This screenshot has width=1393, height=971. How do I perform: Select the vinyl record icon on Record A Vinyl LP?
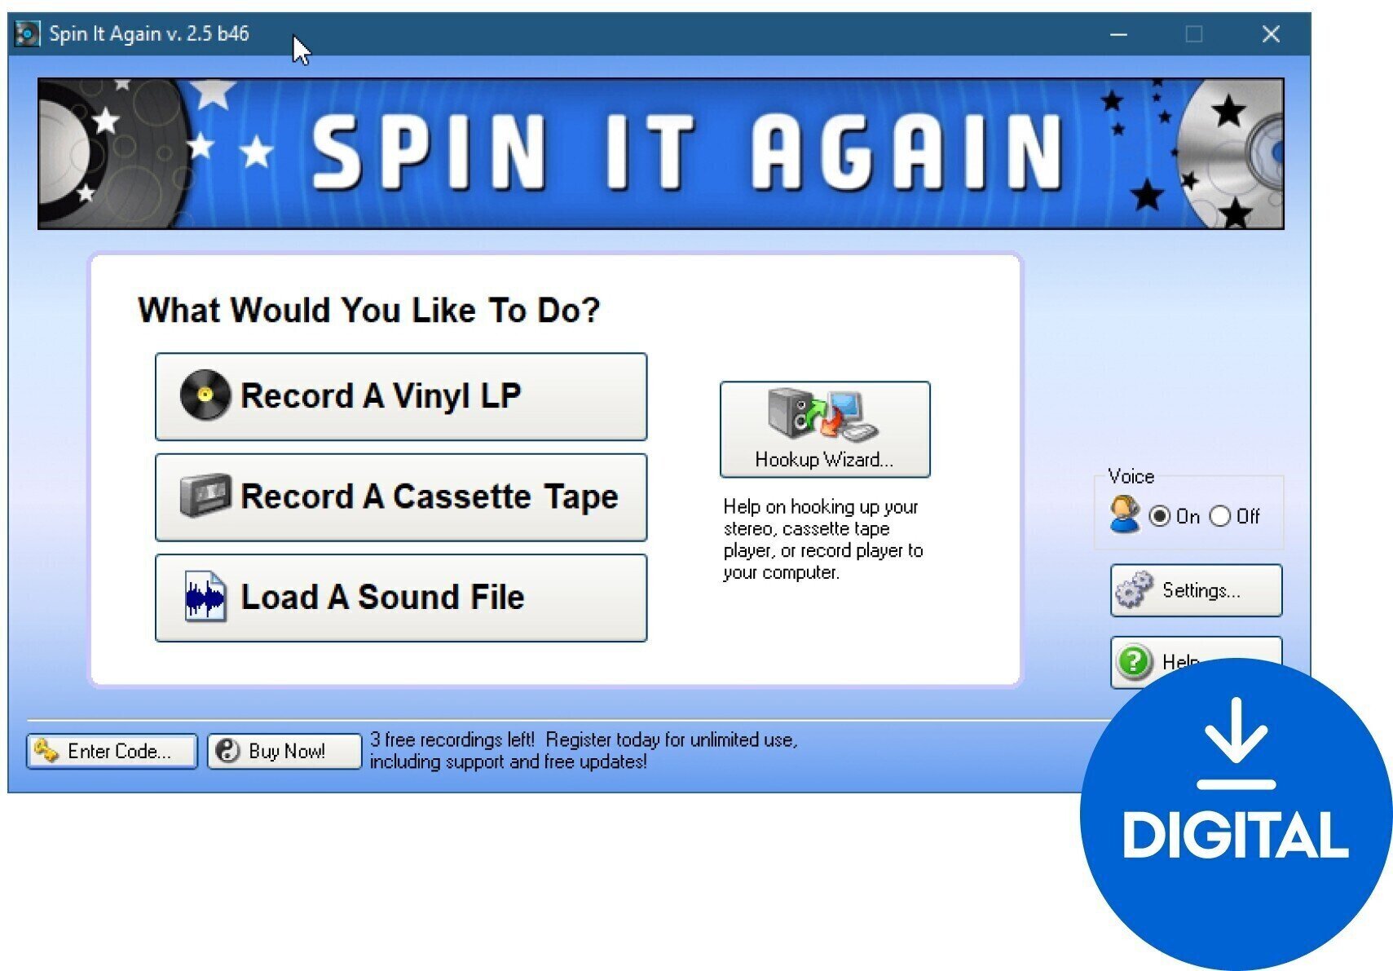206,395
